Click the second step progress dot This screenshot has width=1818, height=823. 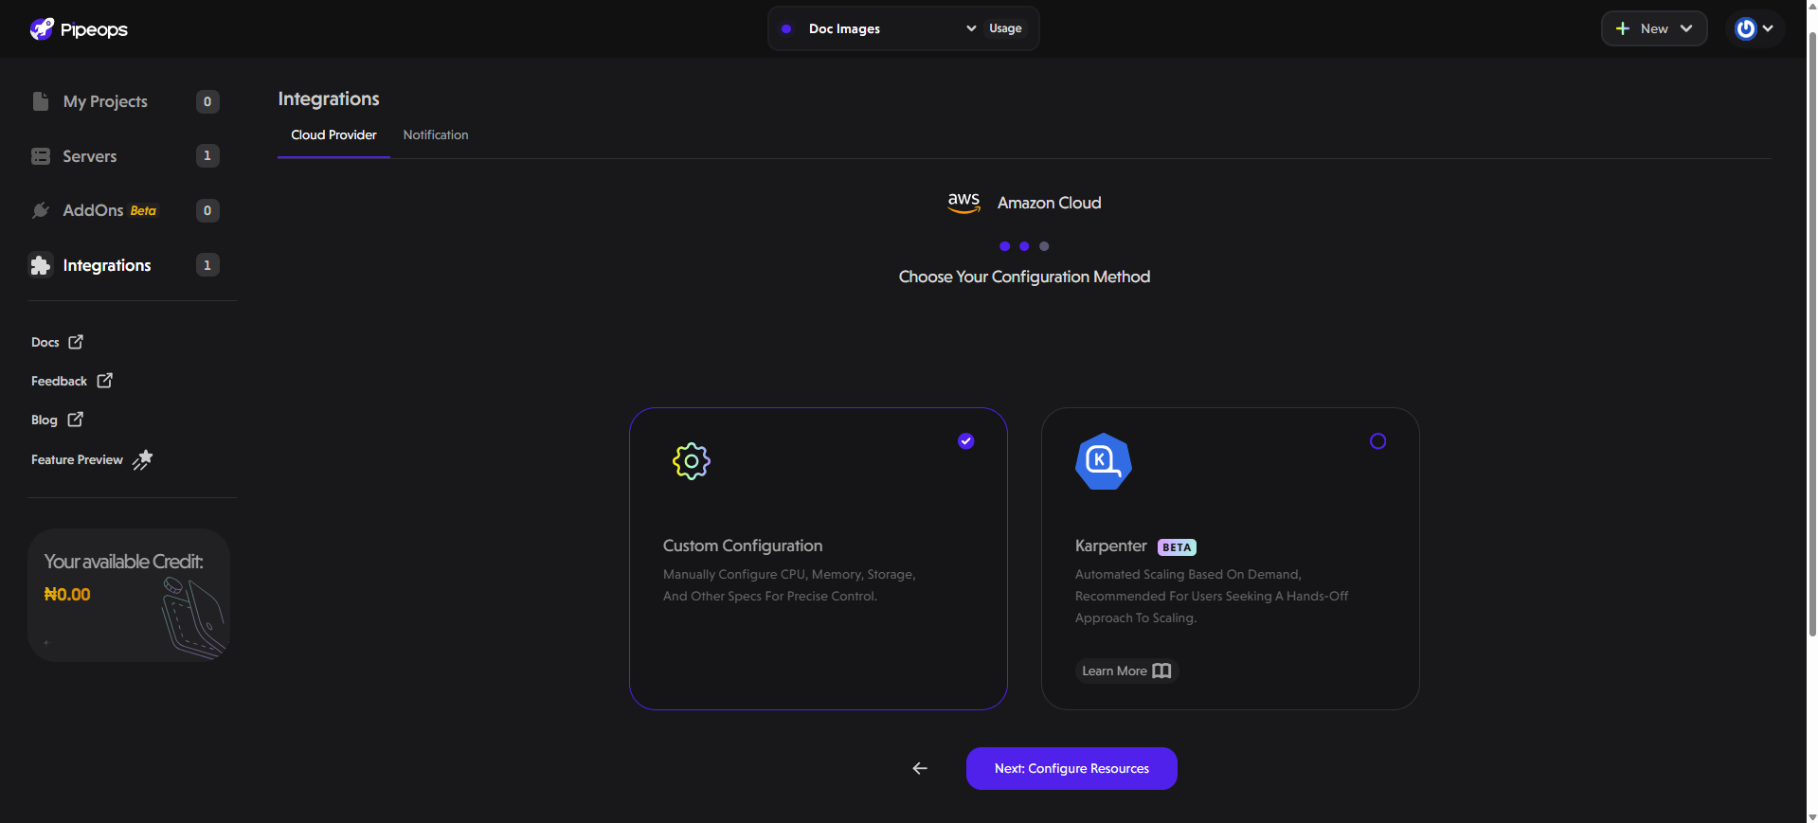(1024, 246)
